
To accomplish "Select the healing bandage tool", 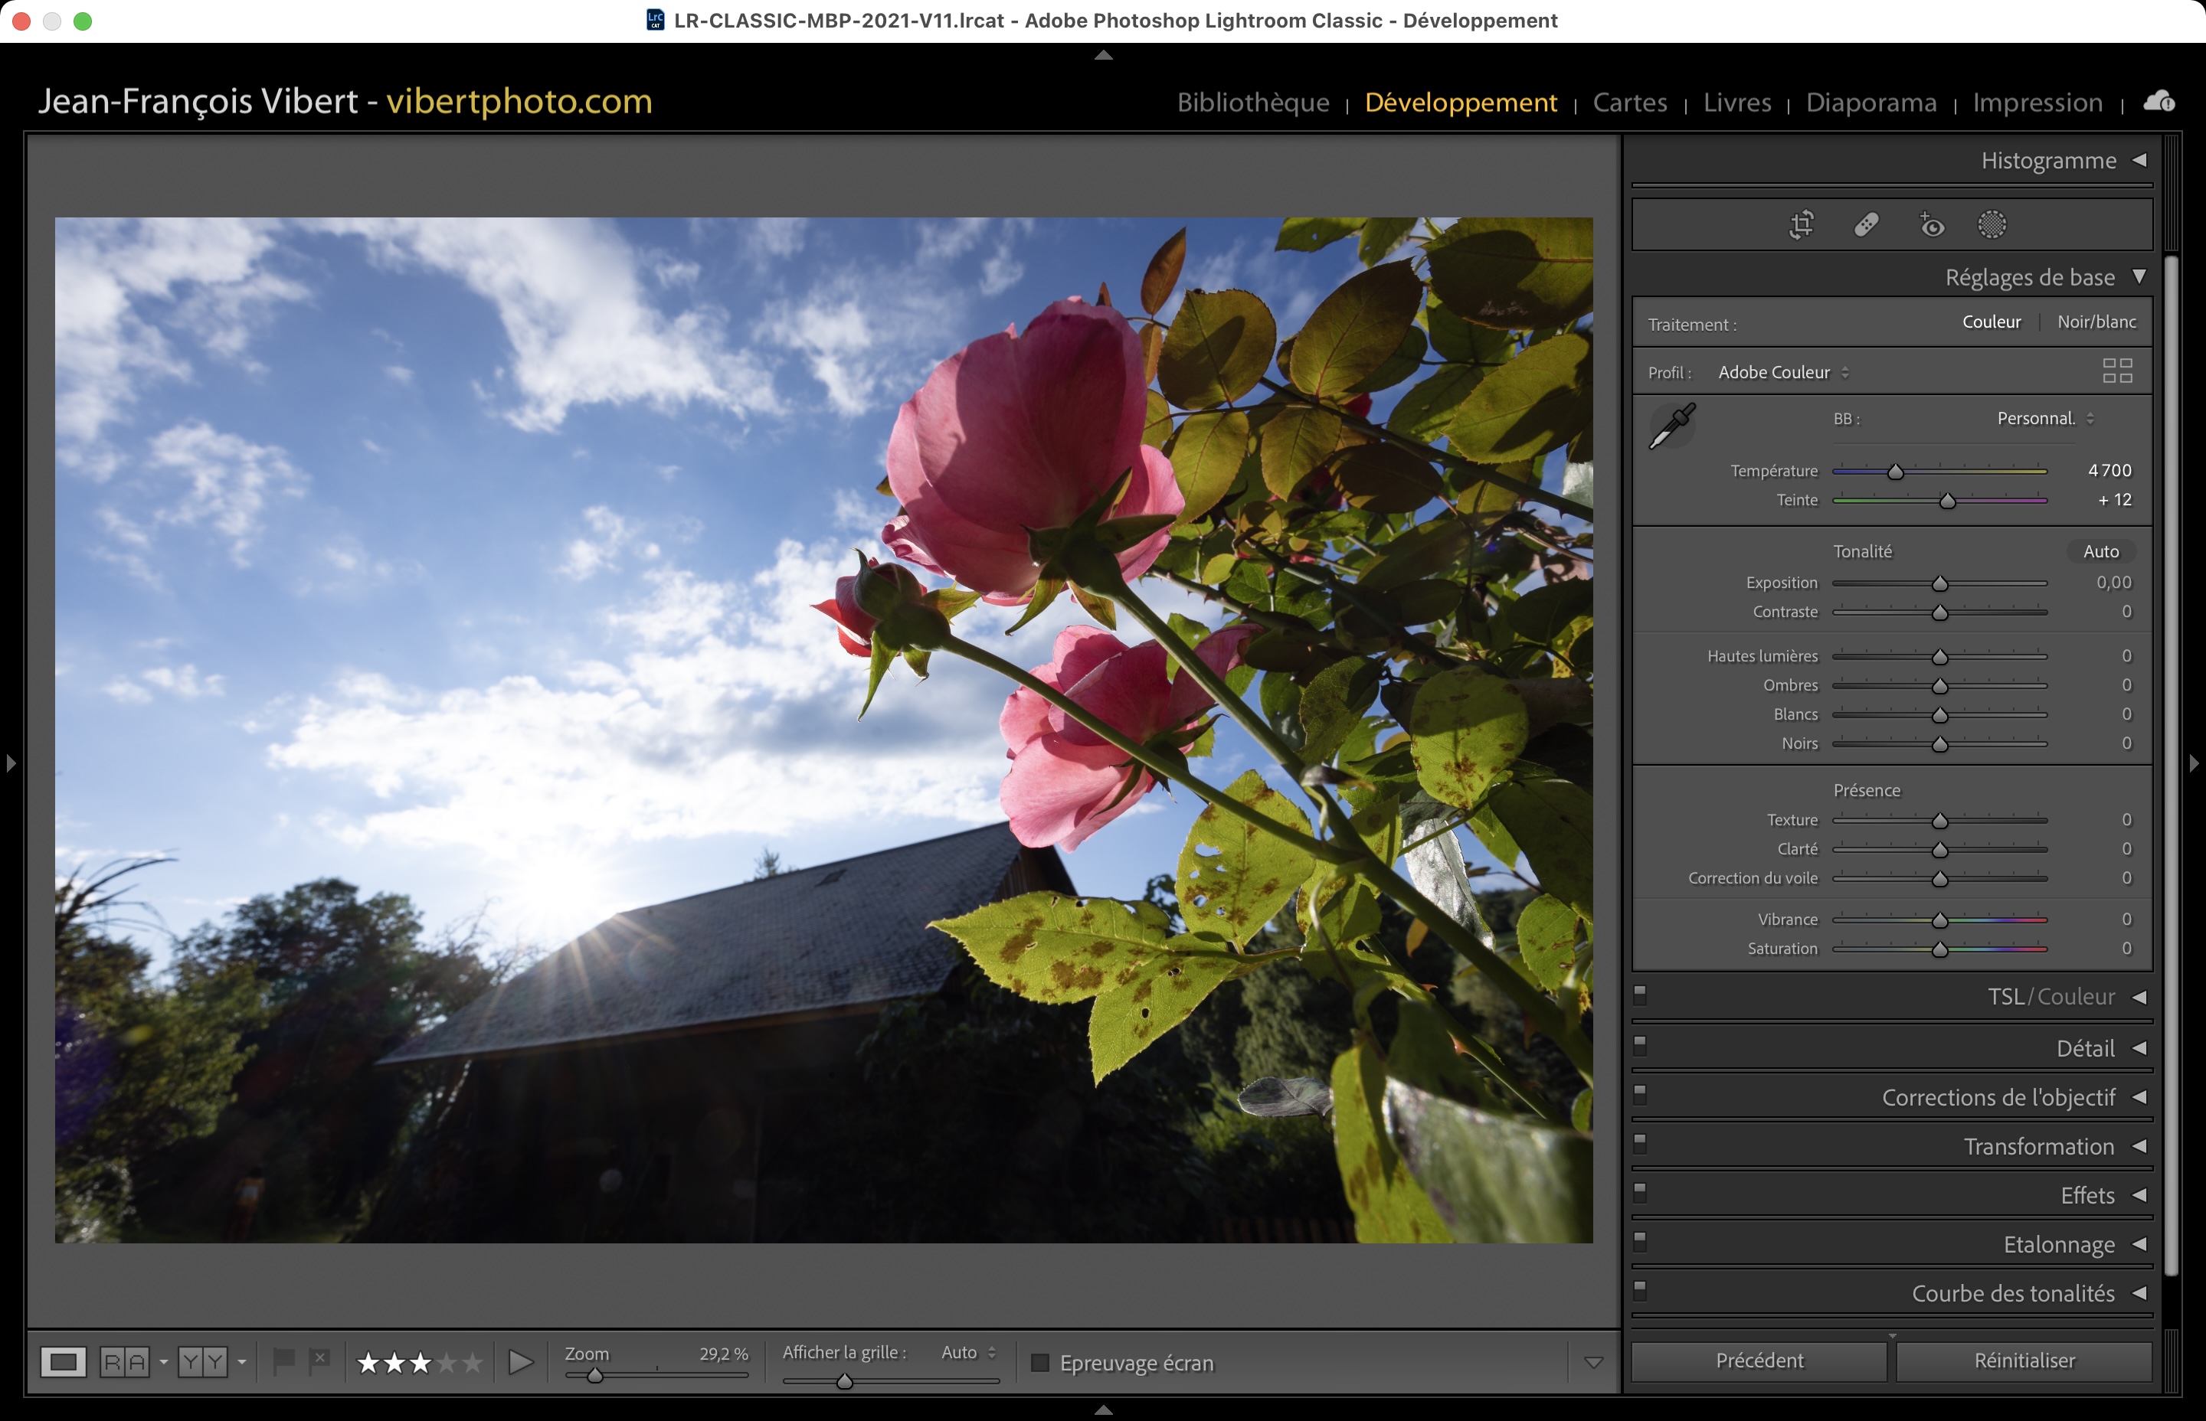I will coord(1867,224).
